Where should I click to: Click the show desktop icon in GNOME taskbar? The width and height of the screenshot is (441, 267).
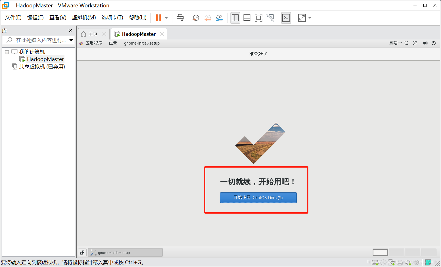82,252
